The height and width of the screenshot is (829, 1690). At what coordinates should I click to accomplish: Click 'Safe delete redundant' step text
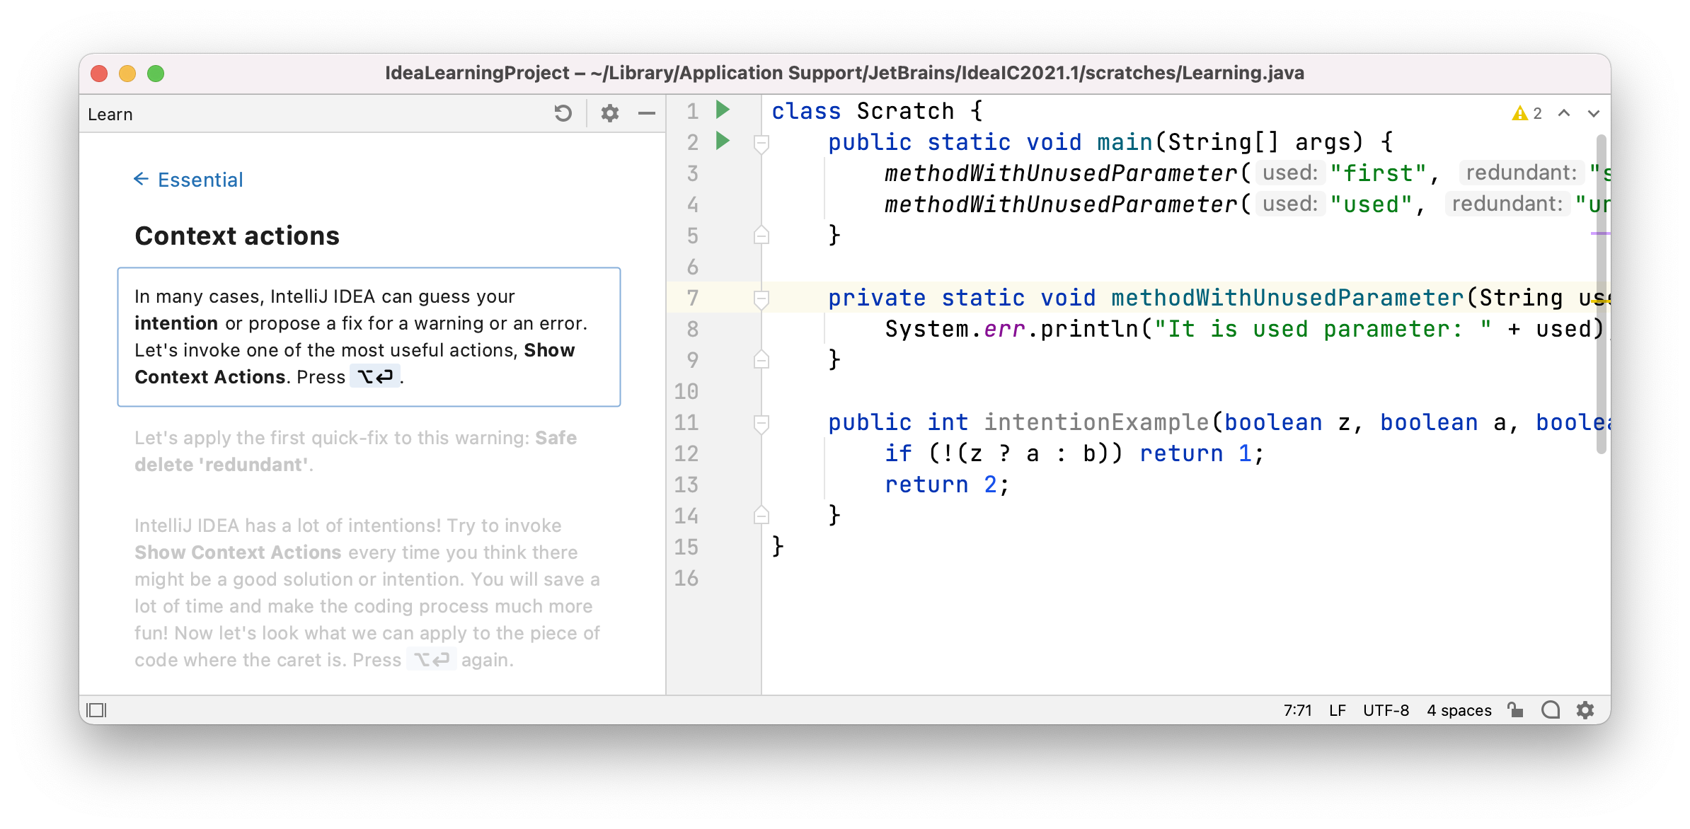point(355,451)
